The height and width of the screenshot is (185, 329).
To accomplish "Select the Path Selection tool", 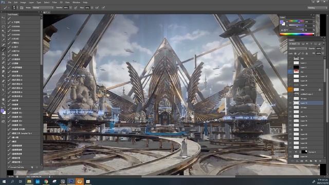I will 3,90.
